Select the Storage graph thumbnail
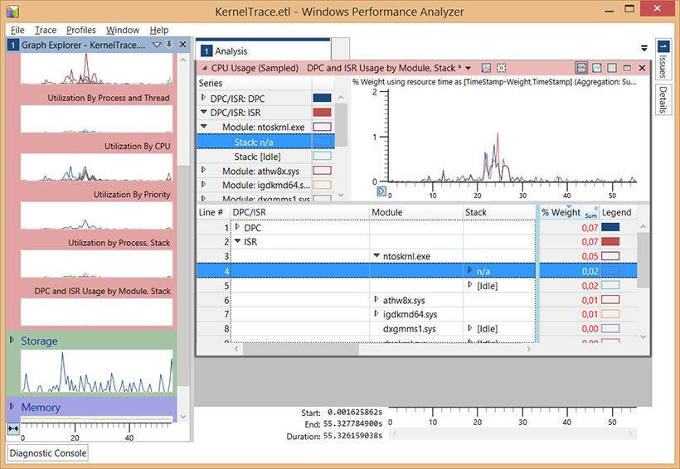The width and height of the screenshot is (680, 469). tap(97, 371)
